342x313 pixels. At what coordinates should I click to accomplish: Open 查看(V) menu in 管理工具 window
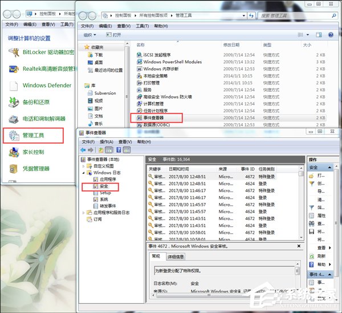[x=124, y=26]
